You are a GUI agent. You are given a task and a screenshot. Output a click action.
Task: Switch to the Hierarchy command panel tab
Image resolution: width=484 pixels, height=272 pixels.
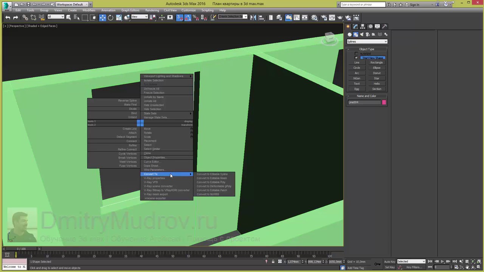click(x=363, y=26)
